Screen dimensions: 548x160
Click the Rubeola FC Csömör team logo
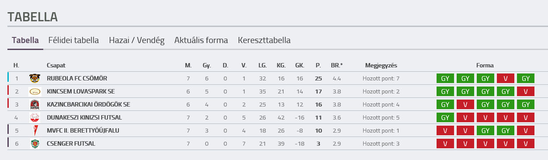[x=35, y=78]
